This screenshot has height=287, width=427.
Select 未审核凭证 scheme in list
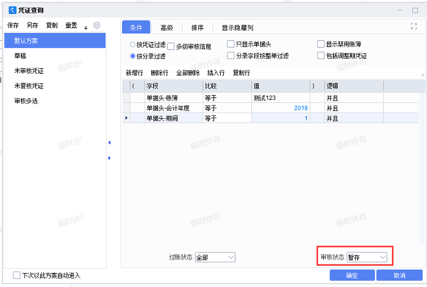pos(29,71)
